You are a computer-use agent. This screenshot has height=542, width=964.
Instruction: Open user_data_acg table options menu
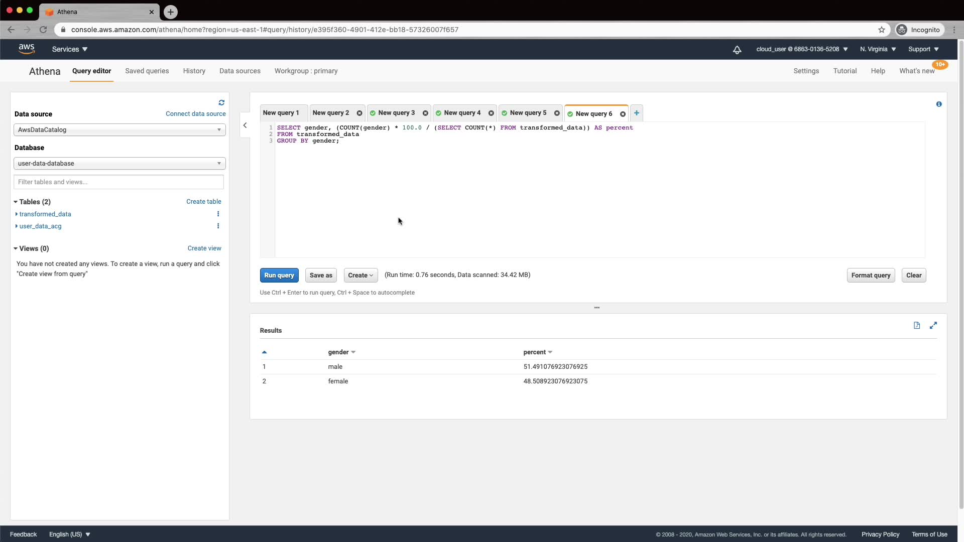(218, 226)
